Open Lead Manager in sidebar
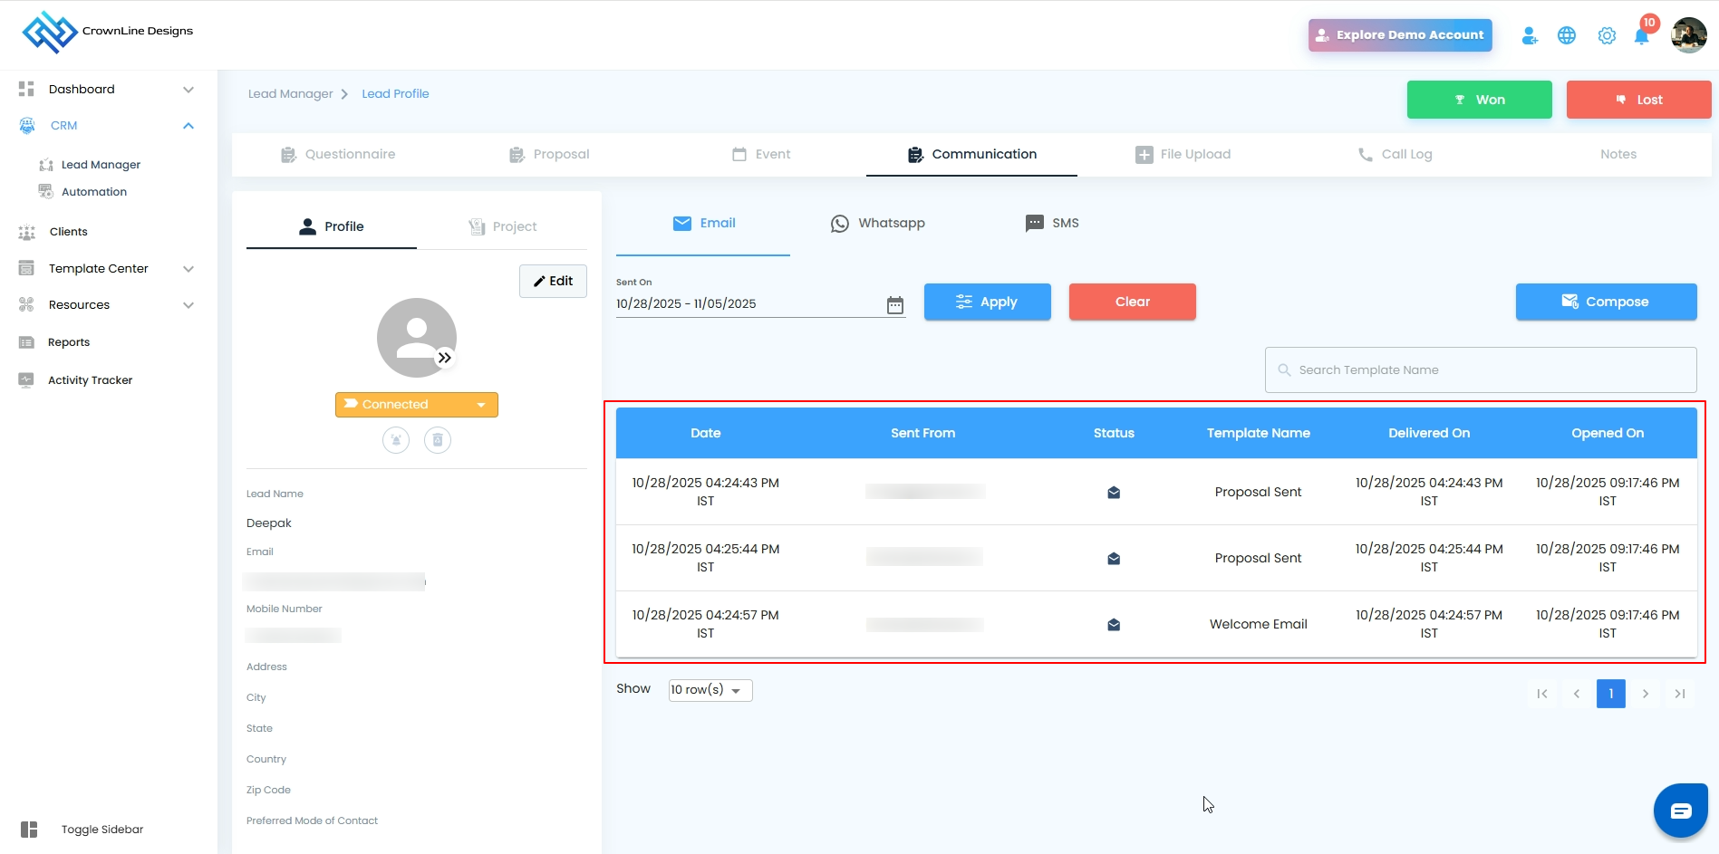The width and height of the screenshot is (1719, 854). [101, 165]
